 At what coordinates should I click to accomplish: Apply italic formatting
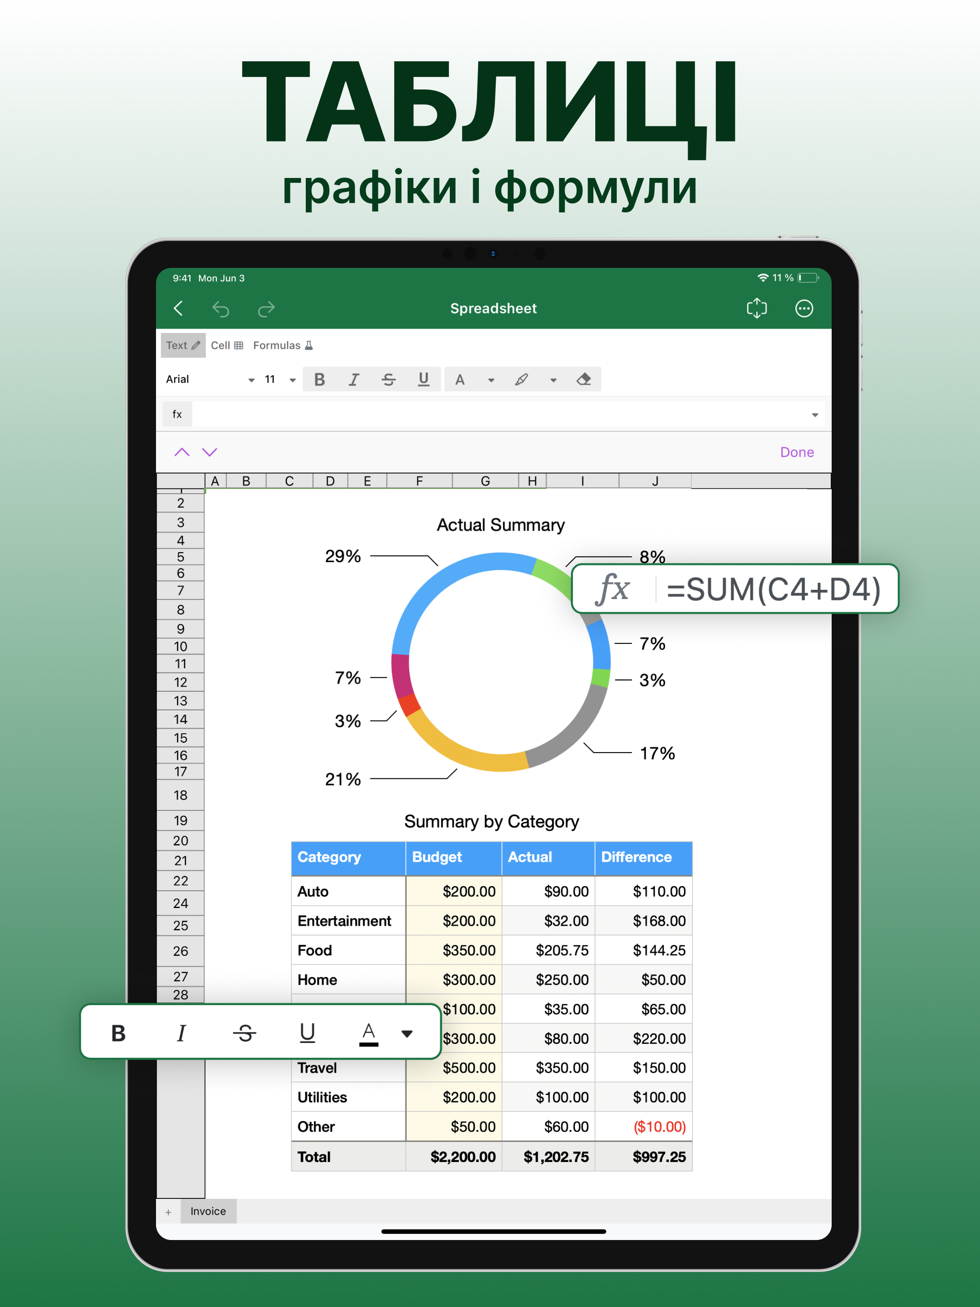[x=354, y=379]
